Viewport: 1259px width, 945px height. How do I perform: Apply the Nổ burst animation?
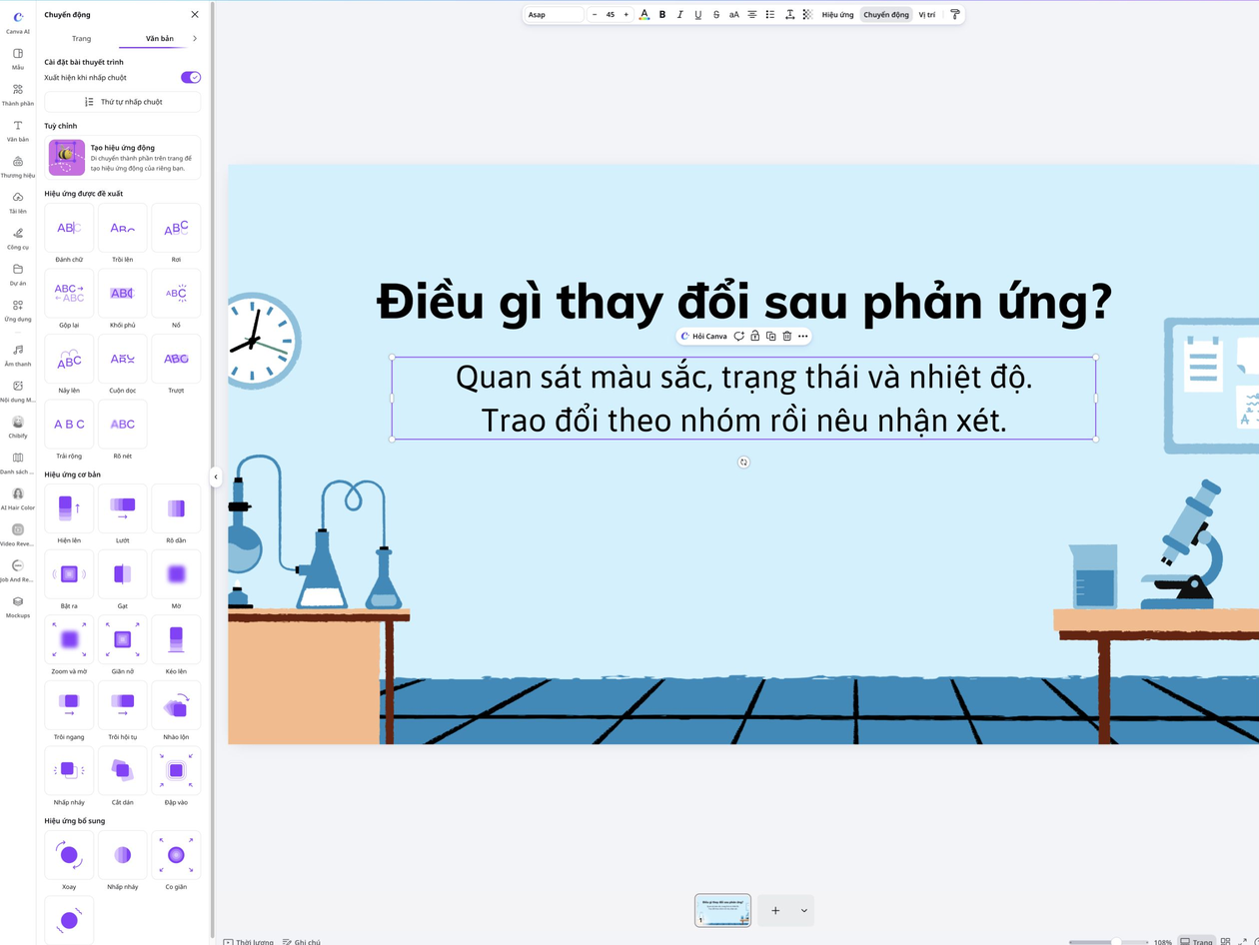[x=176, y=294]
